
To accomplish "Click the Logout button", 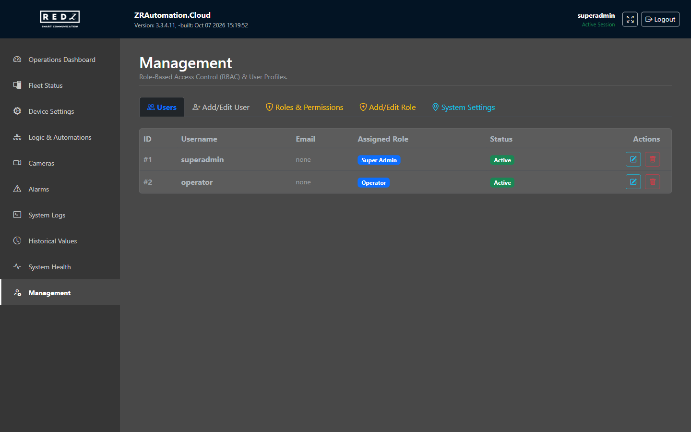I will coord(660,19).
